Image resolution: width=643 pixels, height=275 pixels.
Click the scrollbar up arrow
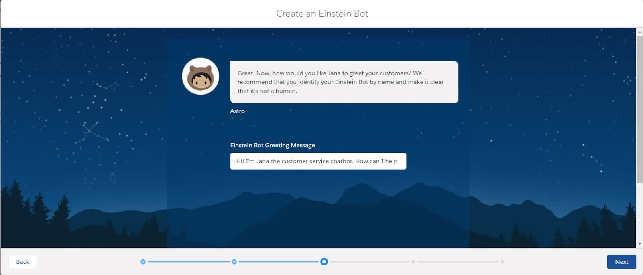click(639, 32)
